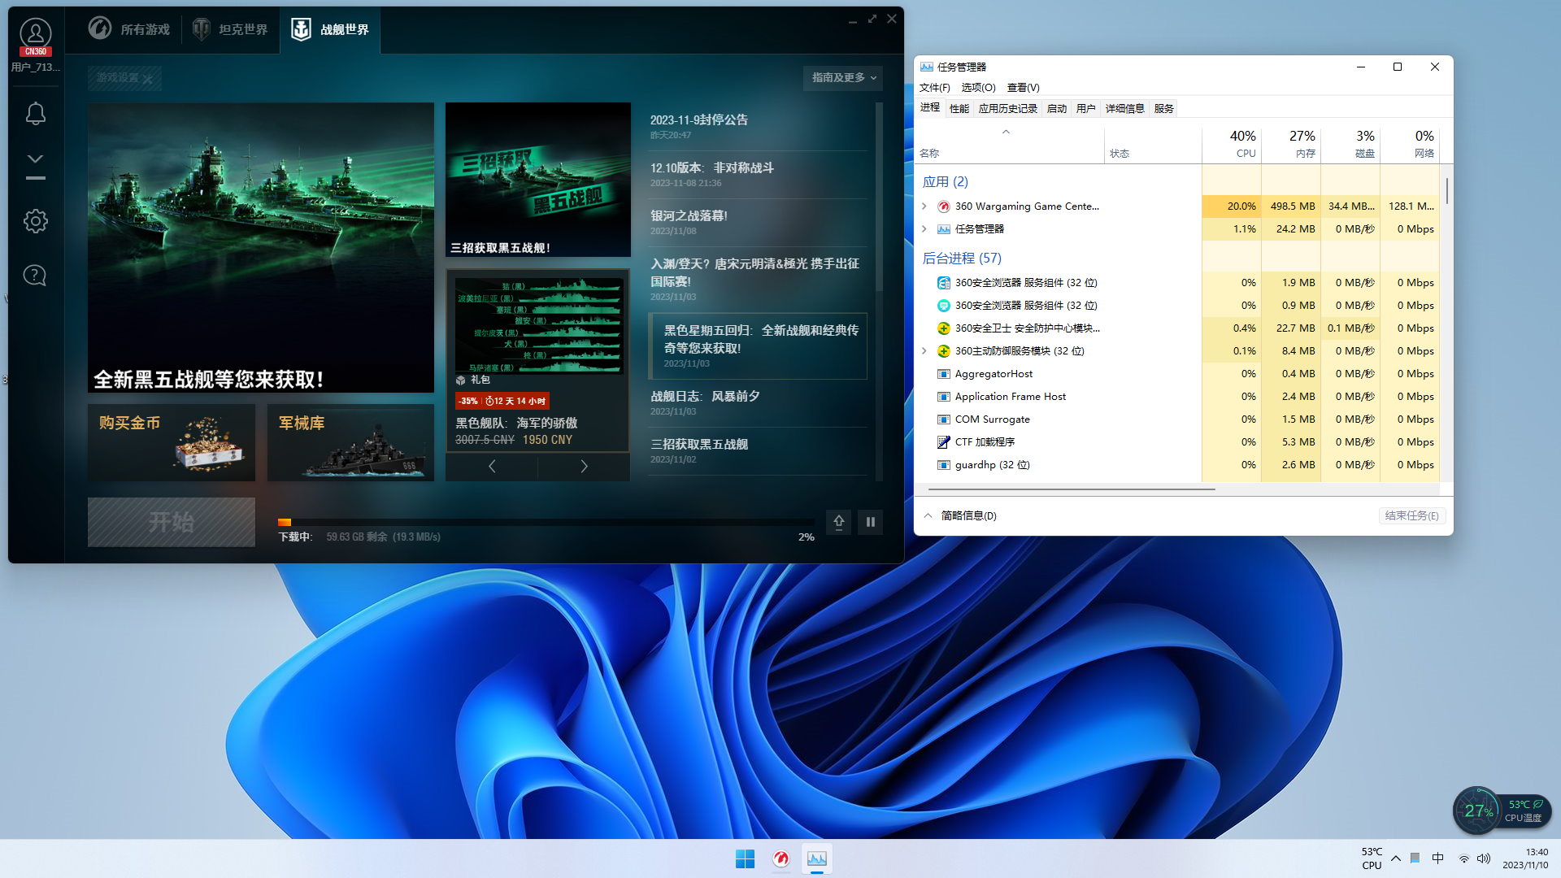
Task: Select the 战舰世界 tab
Action: 330,29
